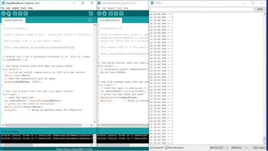Open Edit menu in DigitalReadSerial window
268x151 pixels.
[8, 8]
